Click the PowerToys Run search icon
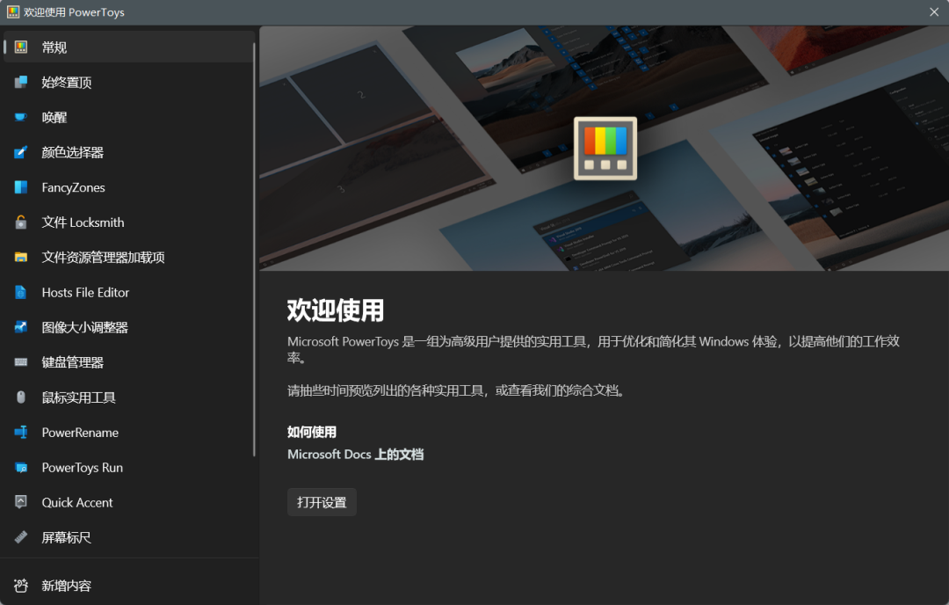 click(x=20, y=468)
